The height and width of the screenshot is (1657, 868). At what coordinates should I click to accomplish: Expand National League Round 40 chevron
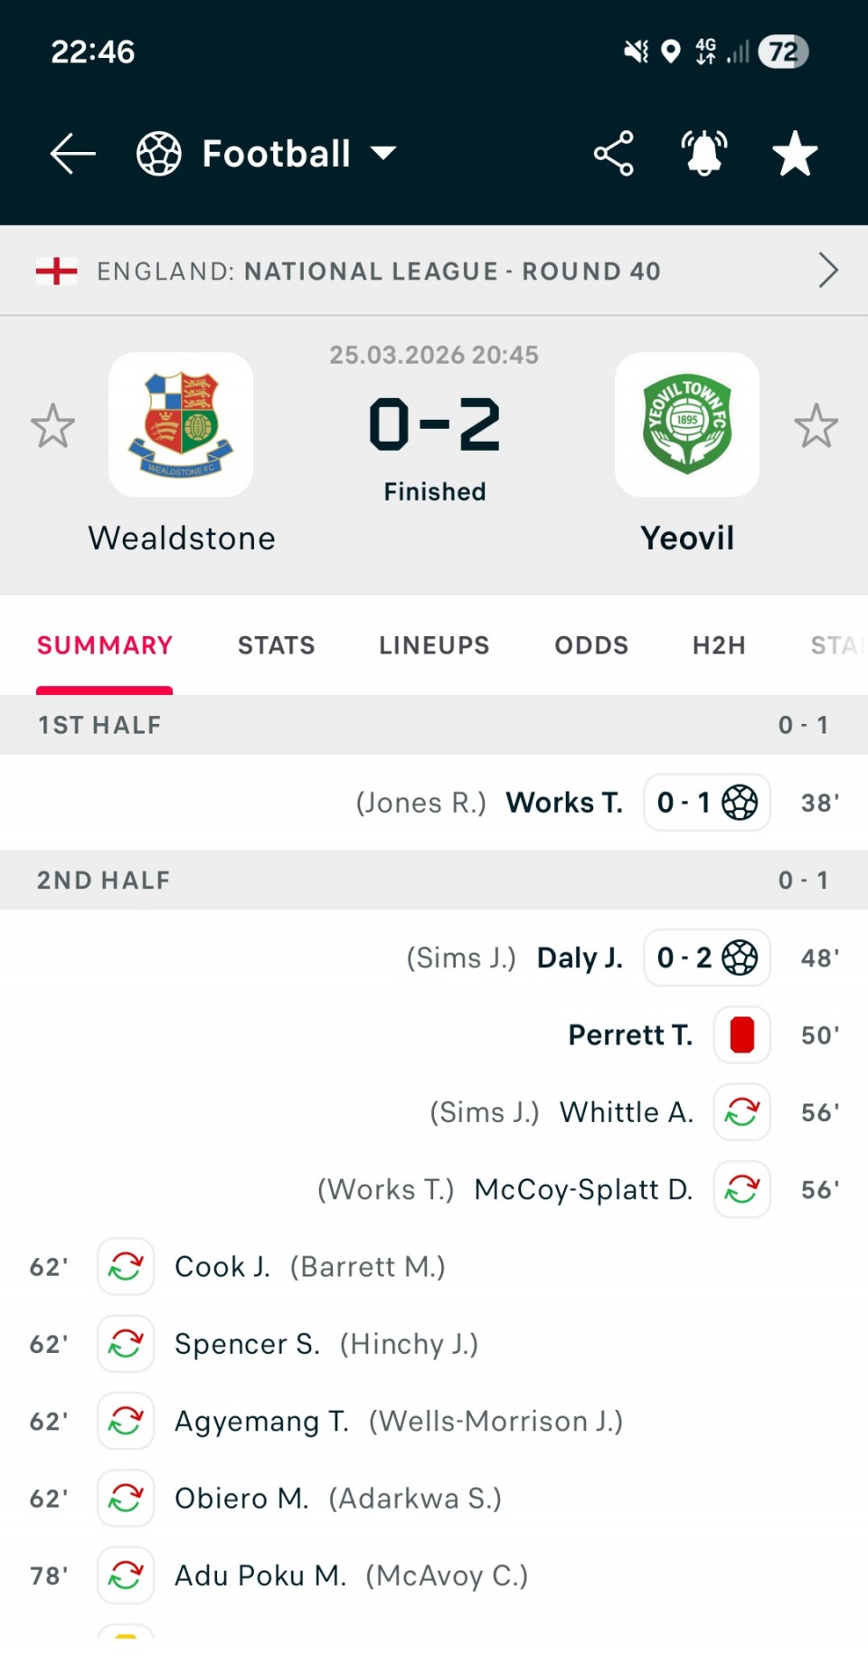point(827,271)
